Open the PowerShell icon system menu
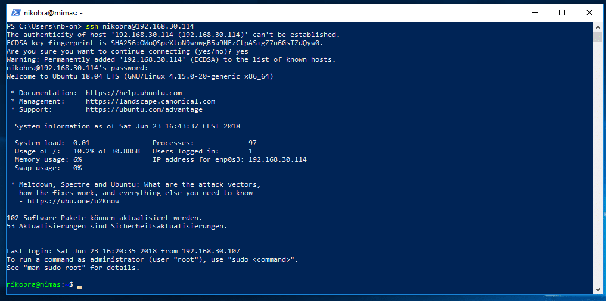 click(x=15, y=12)
